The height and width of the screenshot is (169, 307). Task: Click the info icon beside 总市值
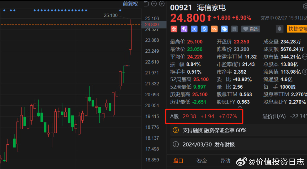click(x=304, y=57)
